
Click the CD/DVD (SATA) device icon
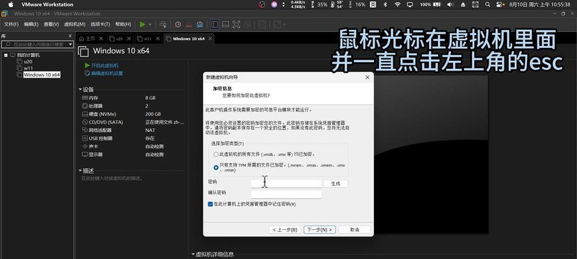pos(85,122)
